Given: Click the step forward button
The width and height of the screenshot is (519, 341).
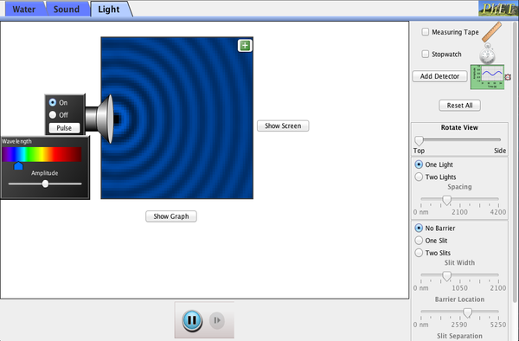Looking at the screenshot, I should click(217, 320).
